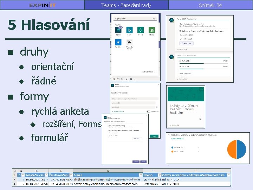Click the cell with name Petr Novák
Screen dimensions: 253x190
tap(152, 184)
